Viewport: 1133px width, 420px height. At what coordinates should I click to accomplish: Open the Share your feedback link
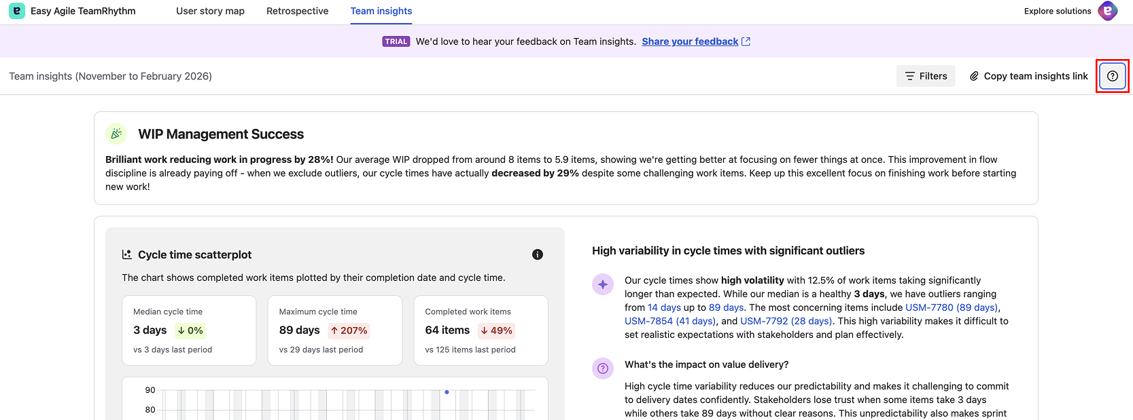click(690, 41)
